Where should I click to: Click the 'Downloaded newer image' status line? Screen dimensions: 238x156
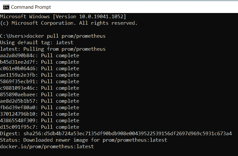(x=84, y=140)
